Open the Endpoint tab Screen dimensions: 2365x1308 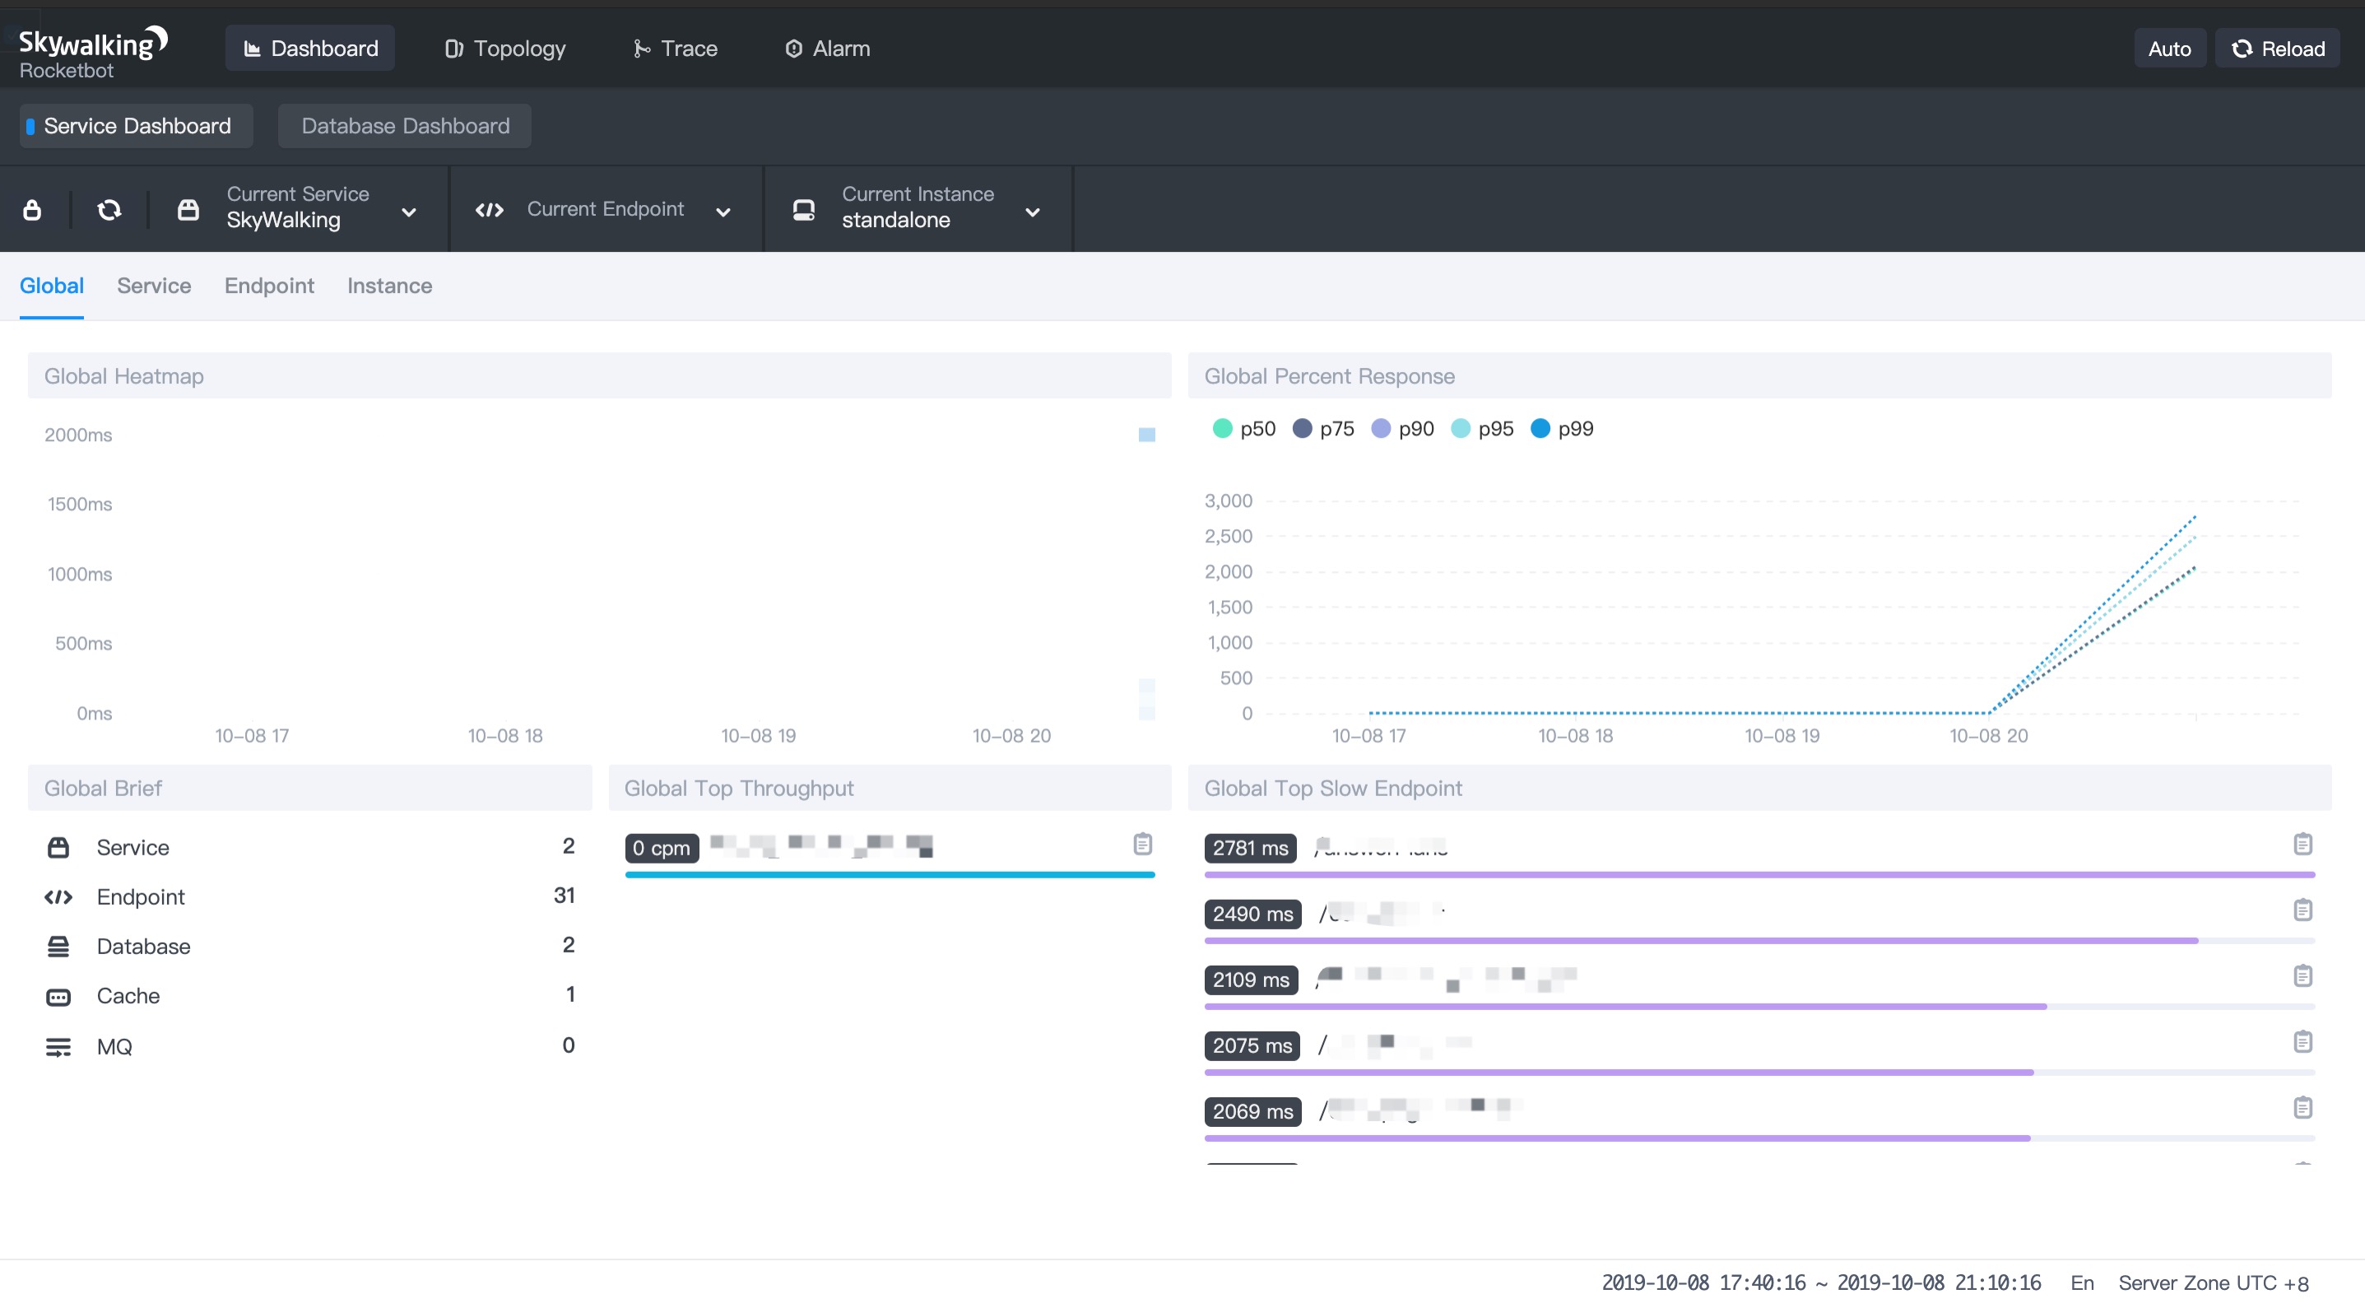click(269, 286)
